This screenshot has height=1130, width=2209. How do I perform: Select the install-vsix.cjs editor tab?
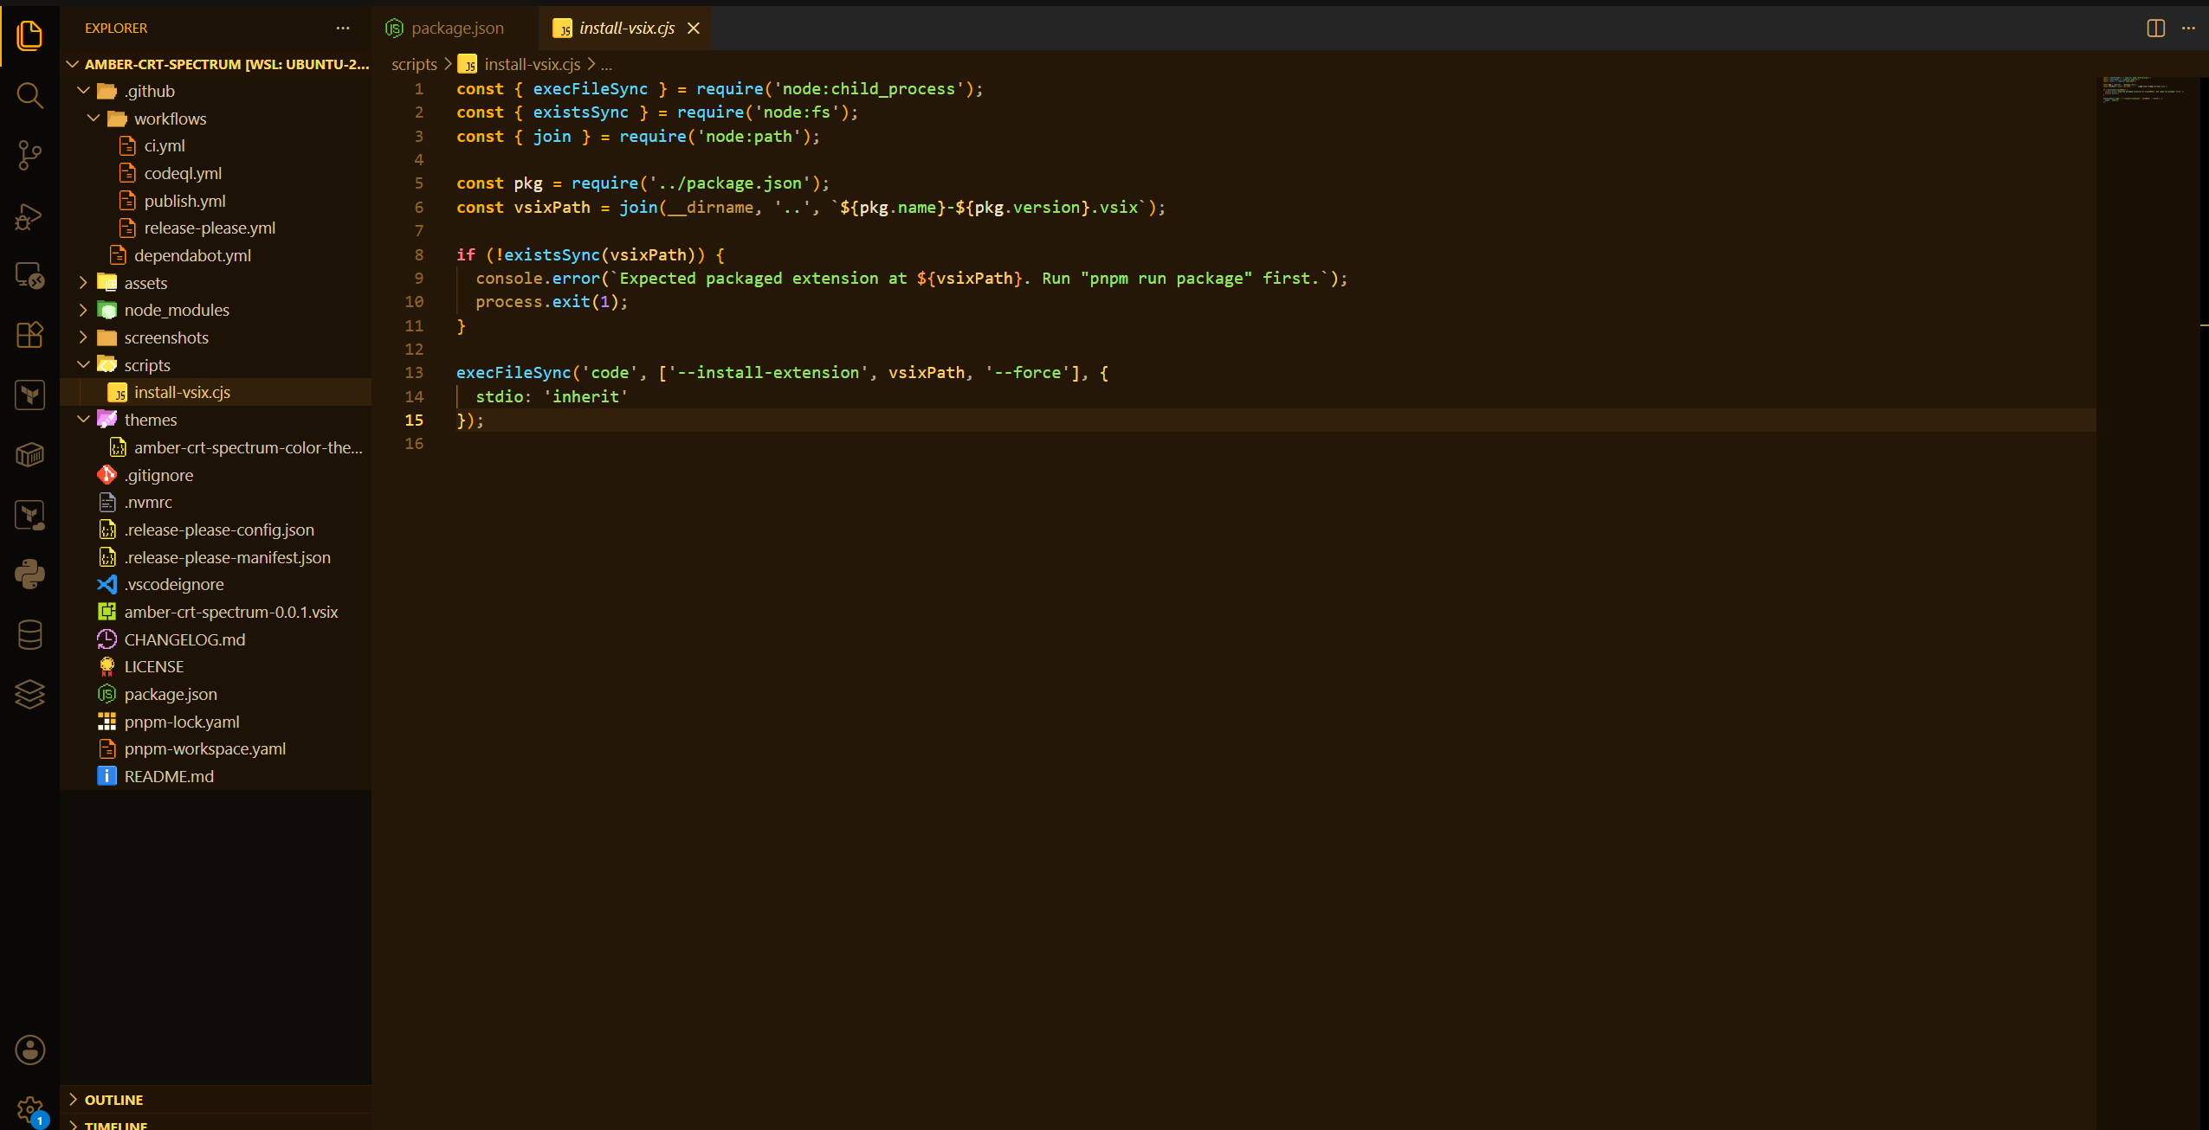pyautogui.click(x=627, y=29)
